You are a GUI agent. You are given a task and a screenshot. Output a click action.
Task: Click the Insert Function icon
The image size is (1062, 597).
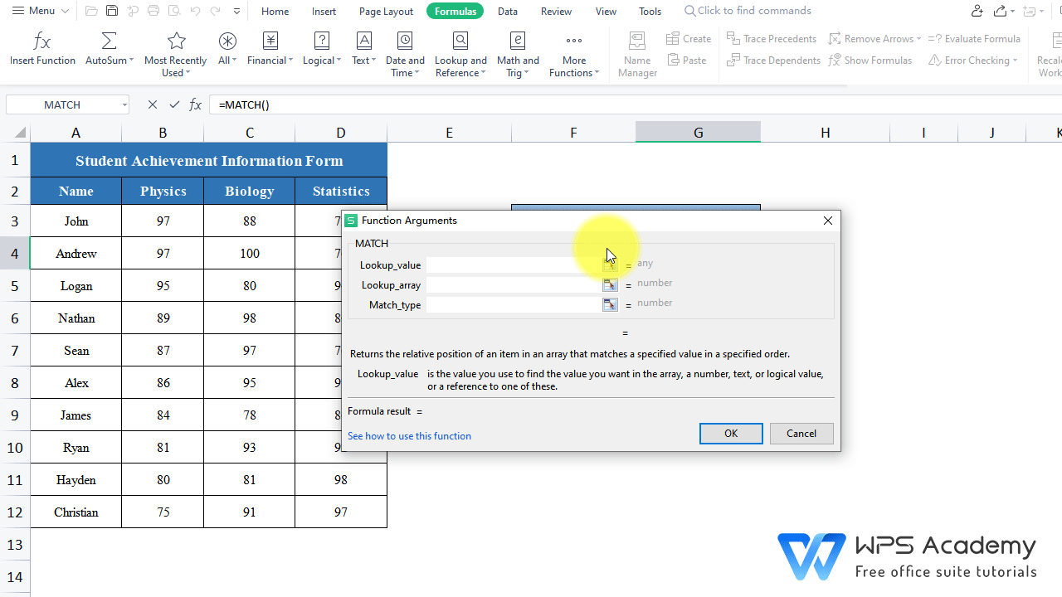41,50
